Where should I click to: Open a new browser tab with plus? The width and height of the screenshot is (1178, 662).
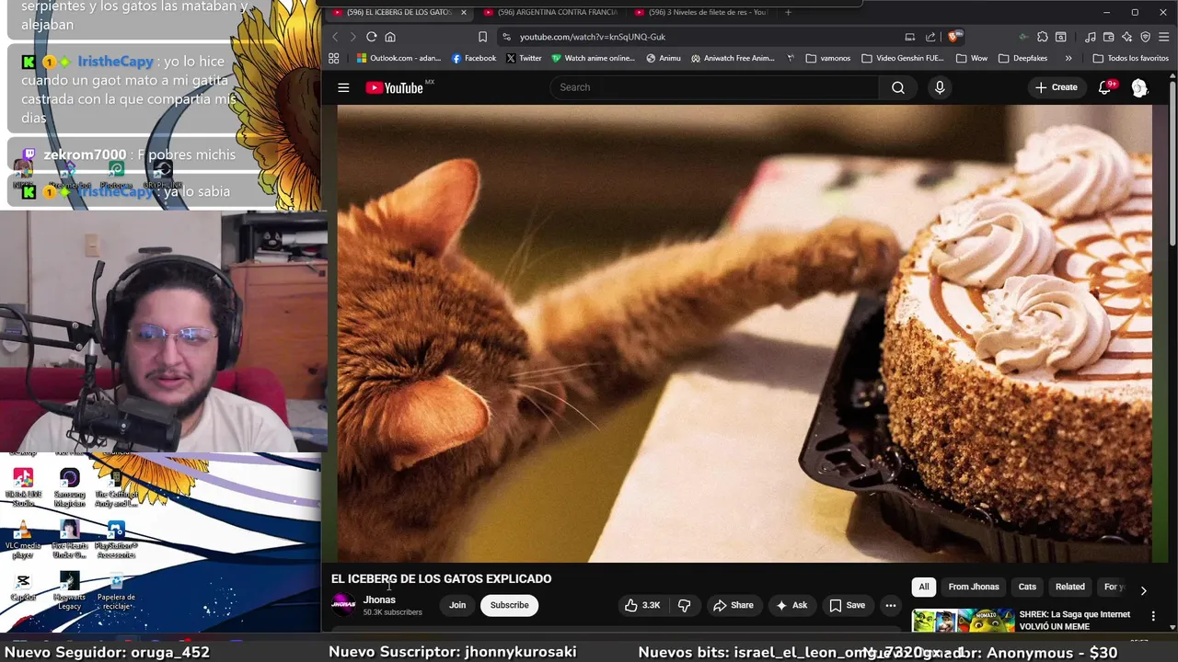(788, 12)
